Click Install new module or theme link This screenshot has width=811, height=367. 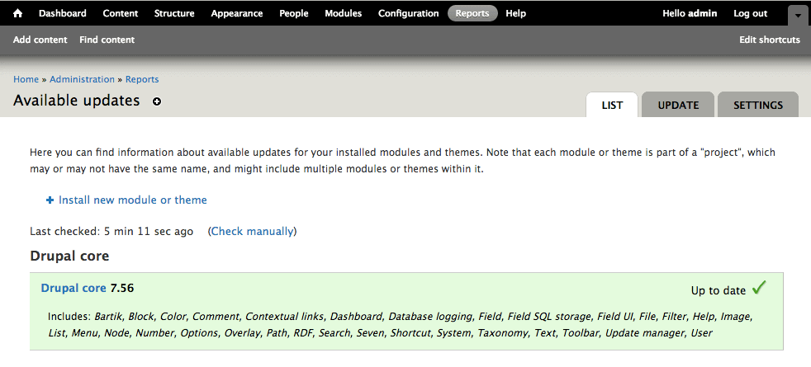133,200
